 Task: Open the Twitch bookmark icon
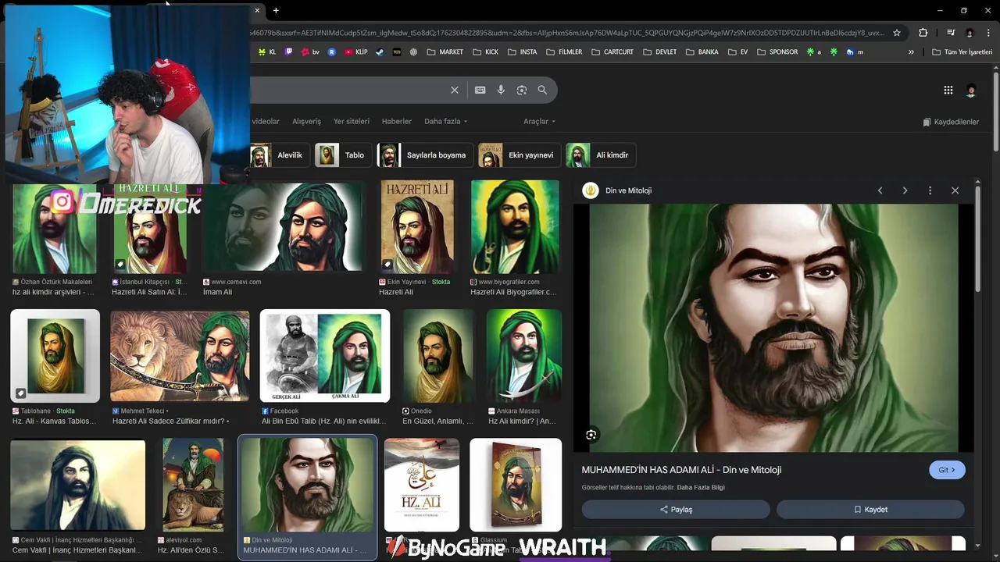(289, 52)
